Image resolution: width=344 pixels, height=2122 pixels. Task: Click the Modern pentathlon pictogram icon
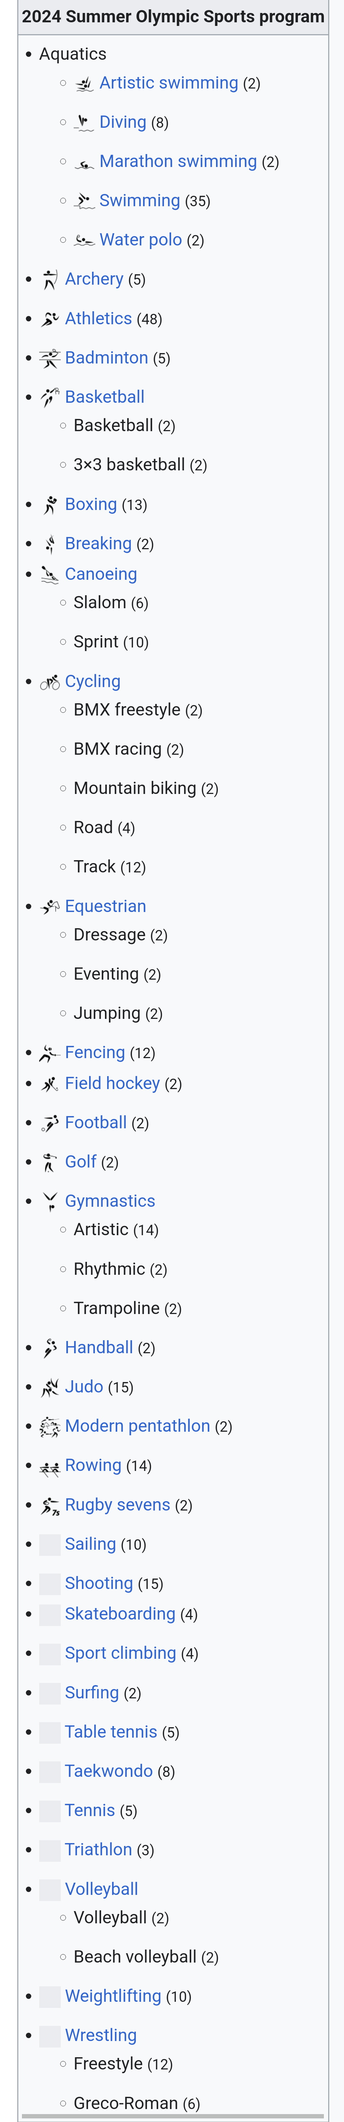pos(50,1427)
